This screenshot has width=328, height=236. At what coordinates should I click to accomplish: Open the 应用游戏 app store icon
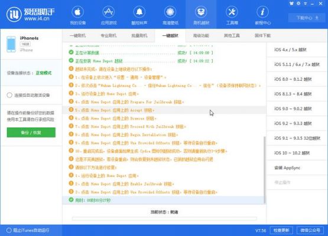(108, 12)
